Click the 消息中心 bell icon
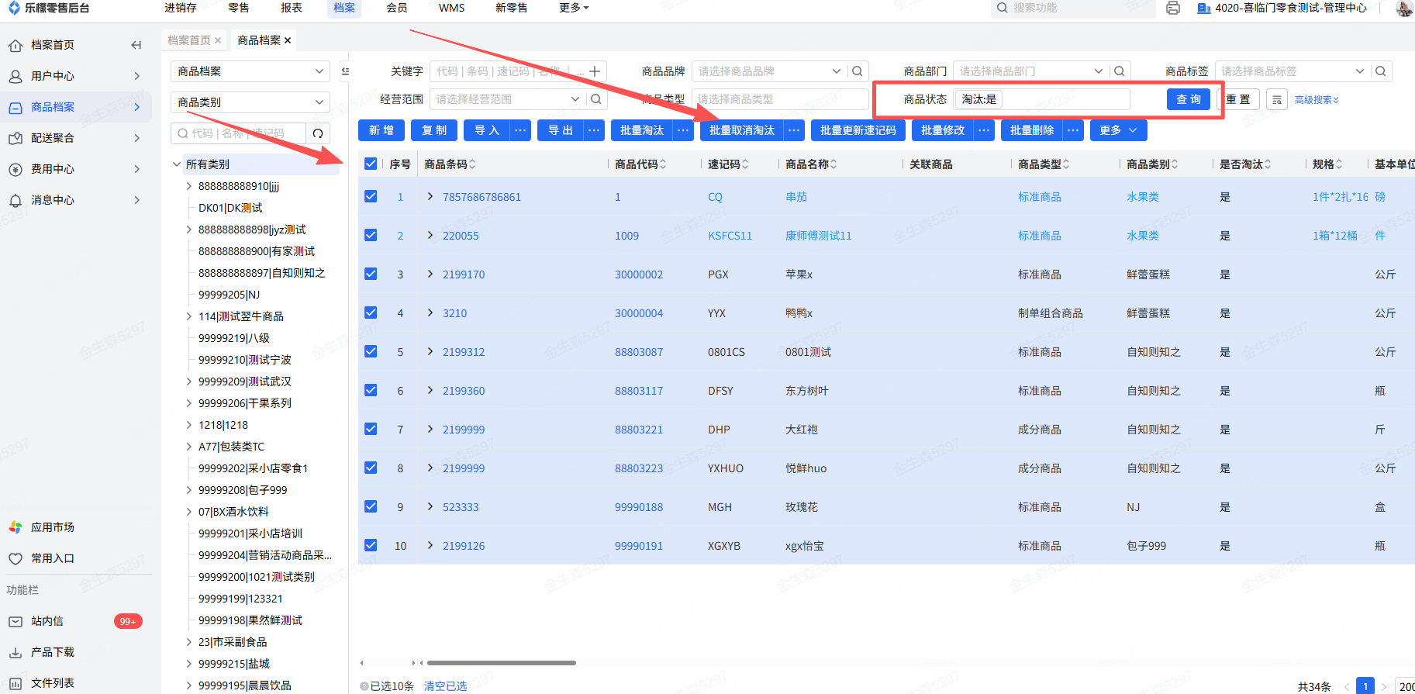 pos(16,200)
